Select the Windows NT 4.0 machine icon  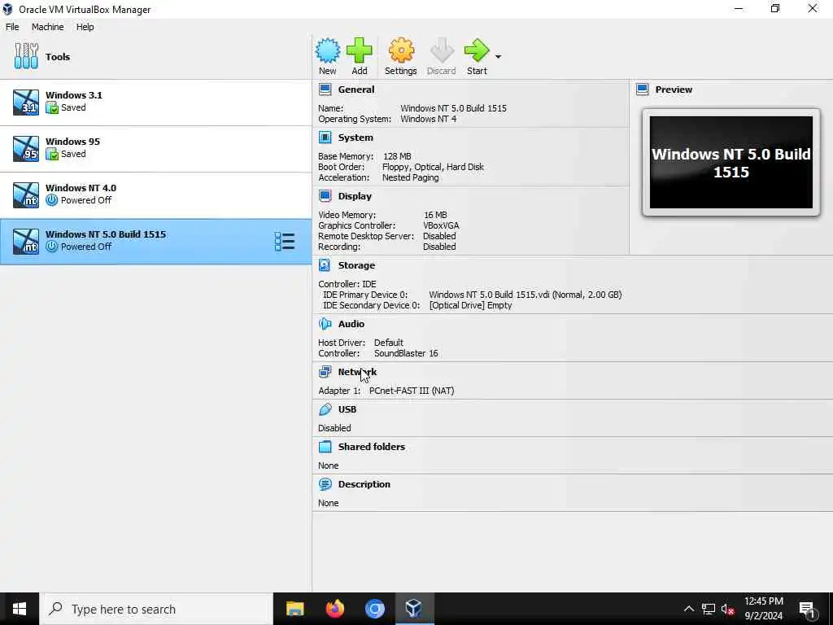point(26,195)
